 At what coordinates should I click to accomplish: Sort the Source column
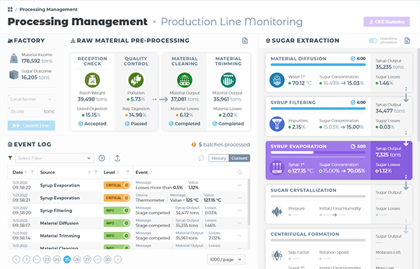(89, 173)
